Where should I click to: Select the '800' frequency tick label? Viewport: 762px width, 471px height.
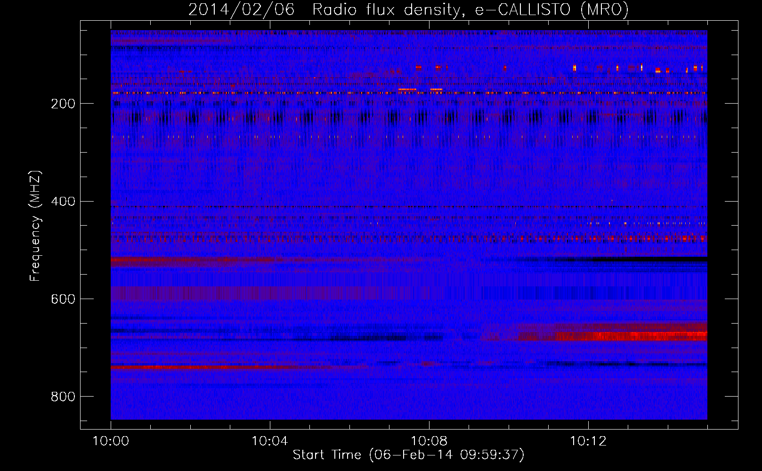click(x=63, y=397)
